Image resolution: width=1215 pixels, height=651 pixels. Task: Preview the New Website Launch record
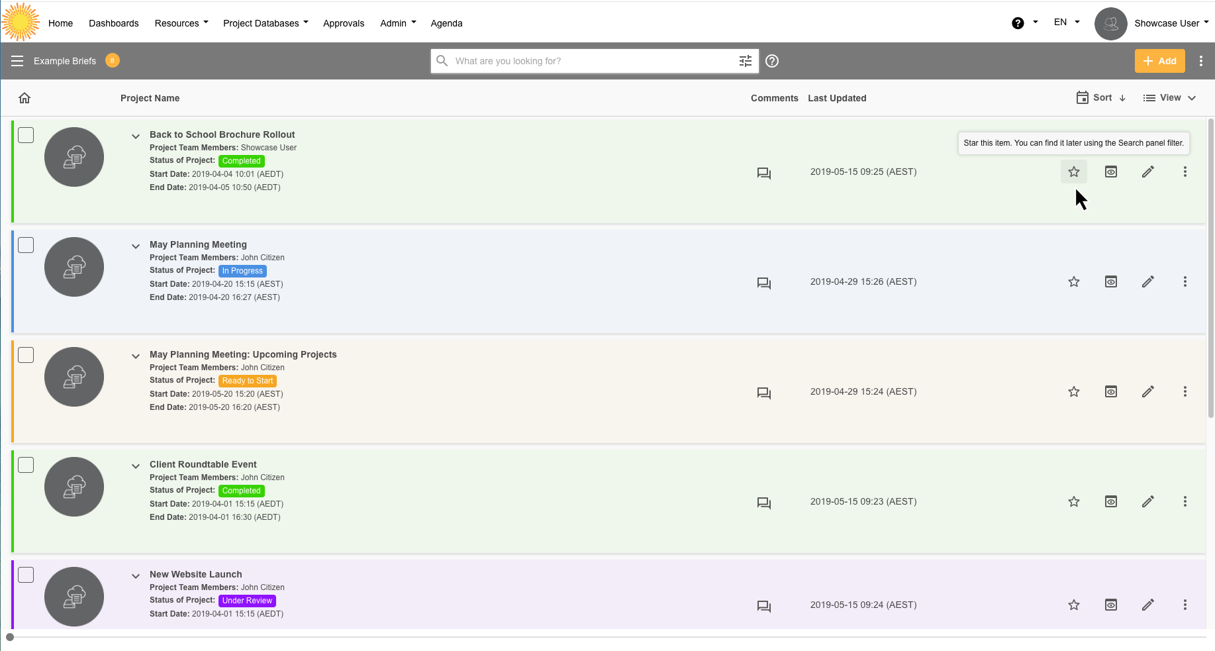pyautogui.click(x=1110, y=605)
